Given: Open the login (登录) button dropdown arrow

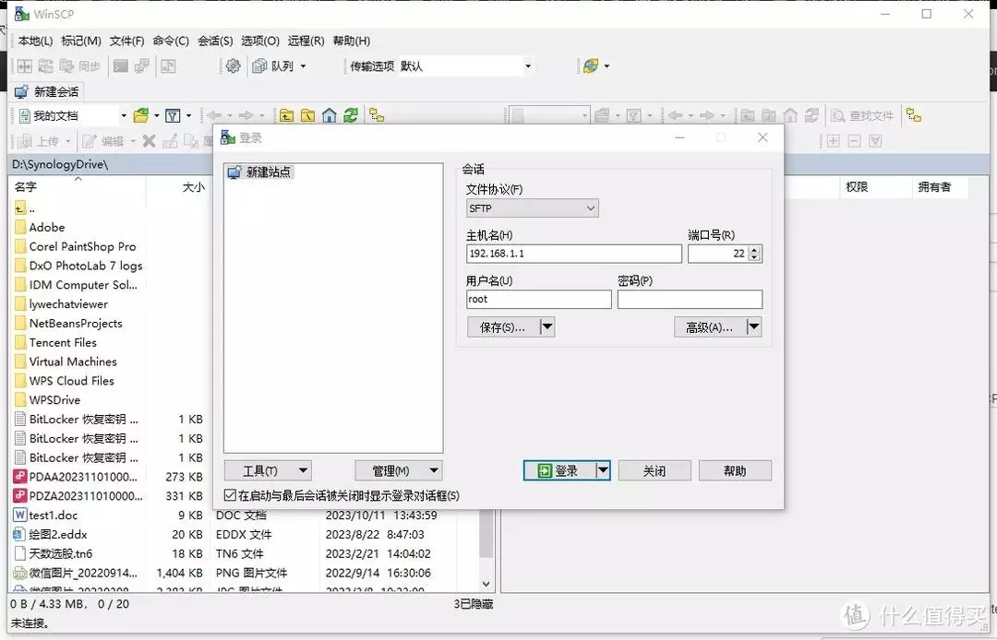Looking at the screenshot, I should (x=603, y=470).
